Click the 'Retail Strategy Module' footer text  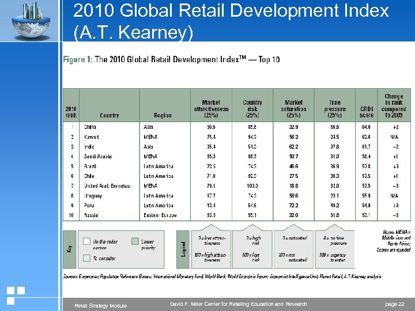tap(100, 306)
